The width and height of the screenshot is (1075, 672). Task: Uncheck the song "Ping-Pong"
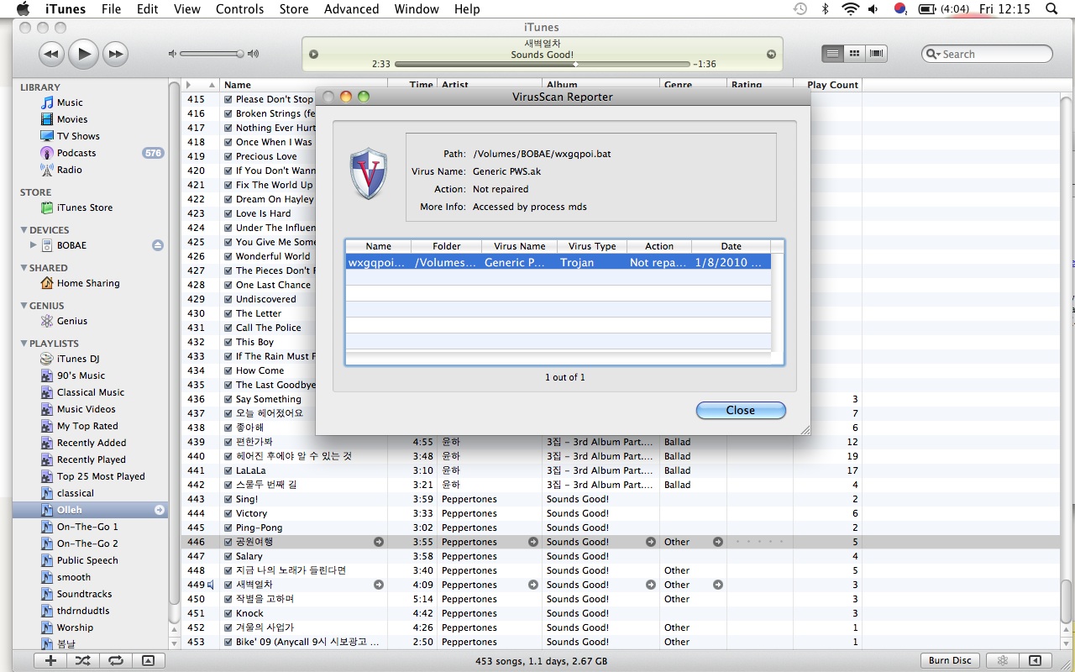click(228, 528)
